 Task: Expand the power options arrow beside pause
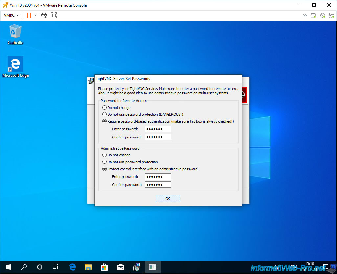point(36,15)
